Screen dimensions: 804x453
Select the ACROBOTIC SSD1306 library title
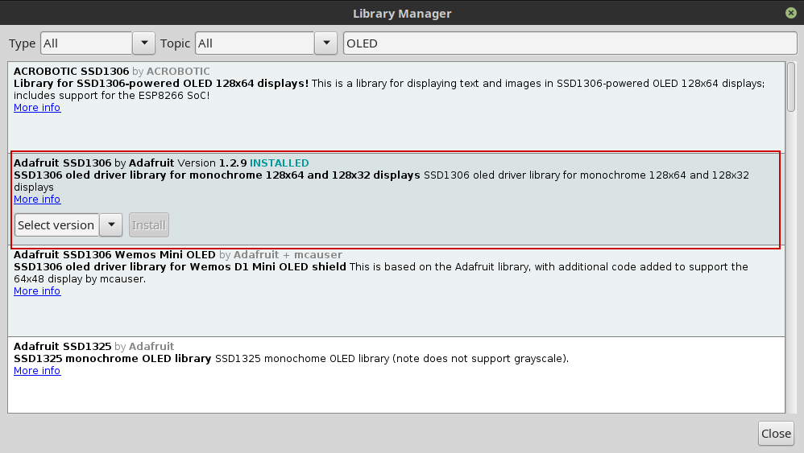tap(71, 71)
